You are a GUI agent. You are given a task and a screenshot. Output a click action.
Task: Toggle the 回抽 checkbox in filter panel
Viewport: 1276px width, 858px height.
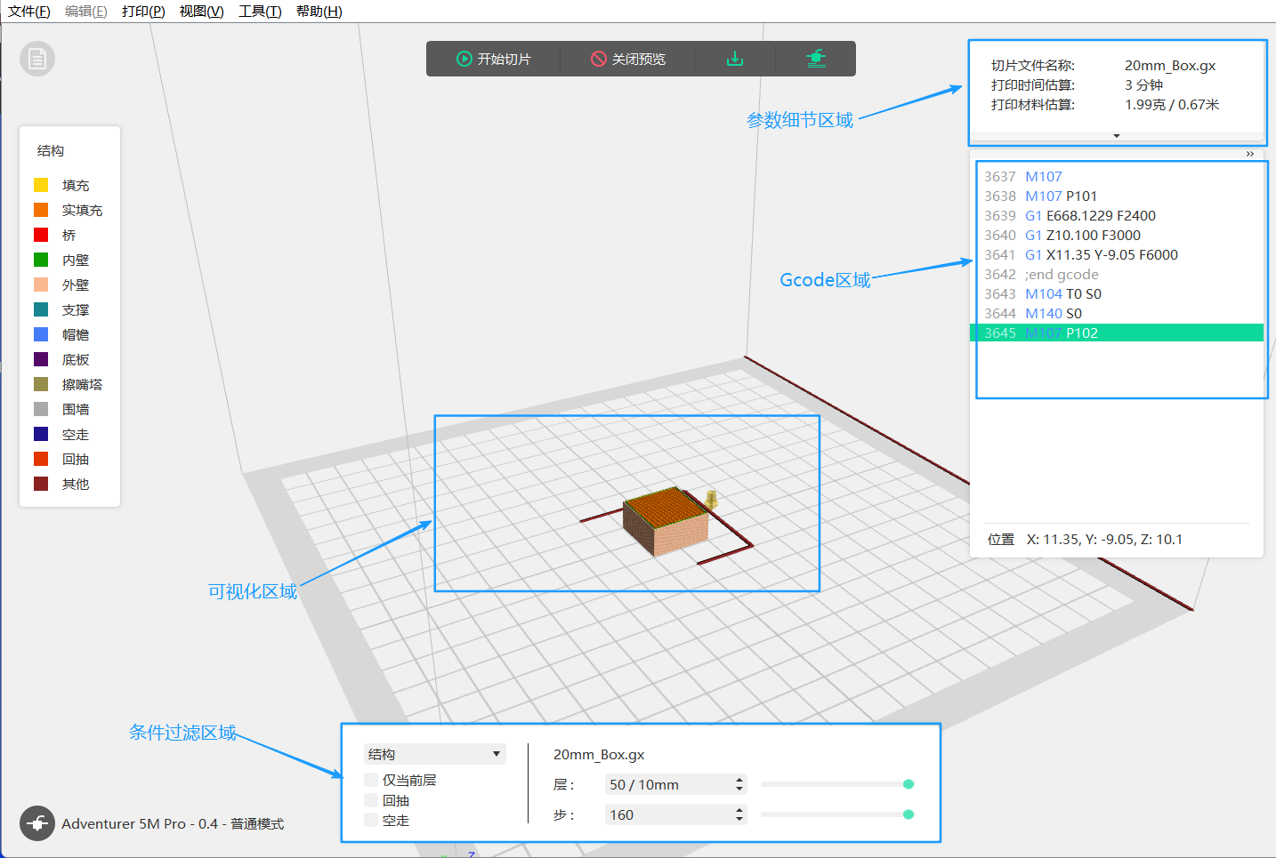[x=371, y=800]
